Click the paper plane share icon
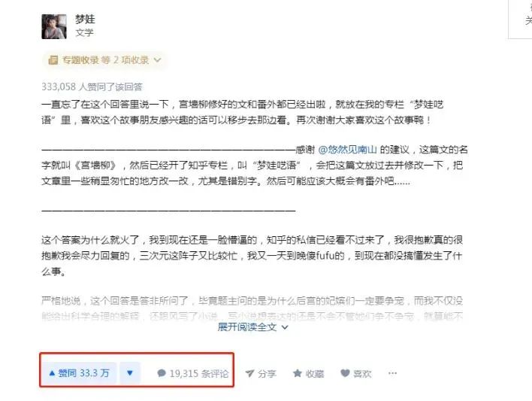The width and height of the screenshot is (532, 401). point(249,373)
